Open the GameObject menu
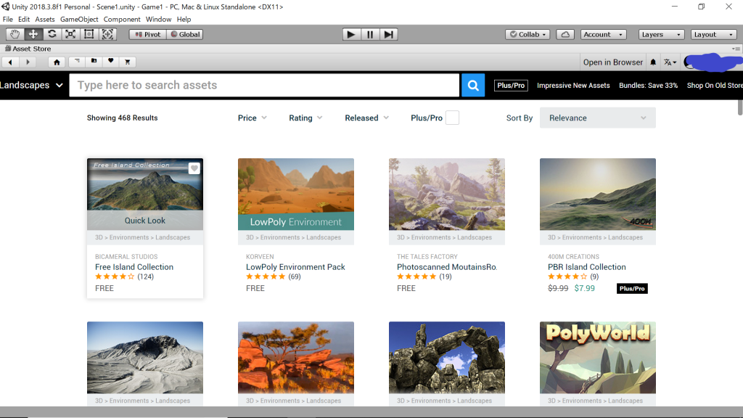743x418 pixels. (x=79, y=19)
